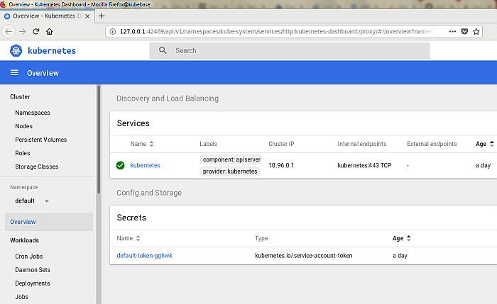
Task: Sort services by Age arrows
Action: pyautogui.click(x=491, y=144)
